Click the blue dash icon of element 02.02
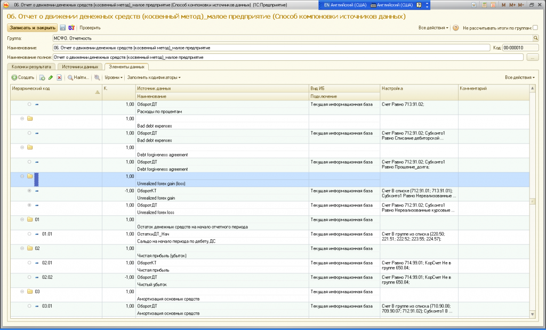The height and width of the screenshot is (330, 546). click(x=37, y=277)
